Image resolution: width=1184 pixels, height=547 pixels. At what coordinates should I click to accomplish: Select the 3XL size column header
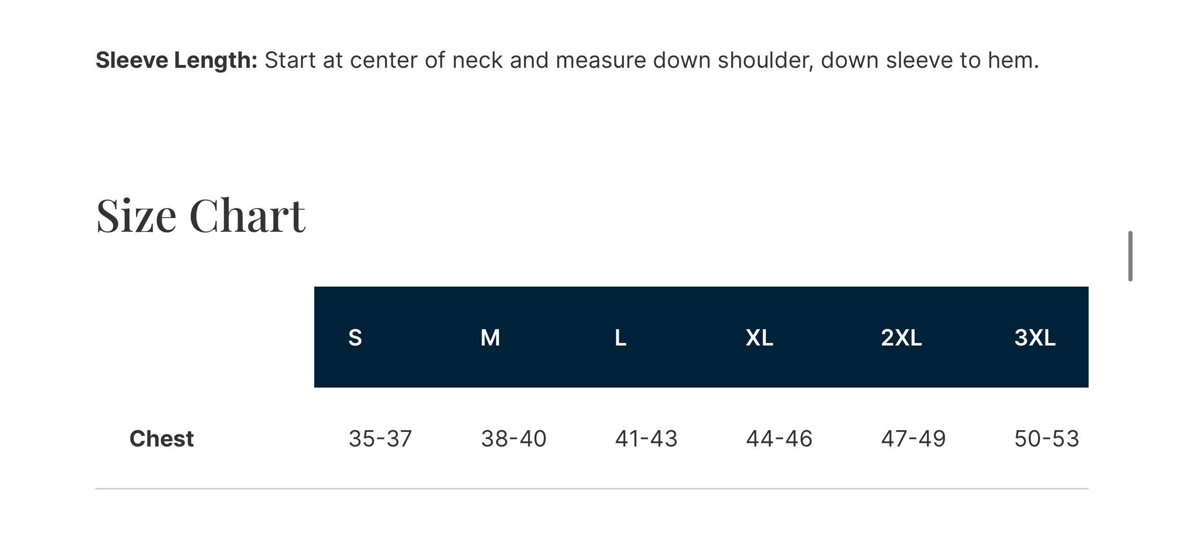[x=1034, y=338]
